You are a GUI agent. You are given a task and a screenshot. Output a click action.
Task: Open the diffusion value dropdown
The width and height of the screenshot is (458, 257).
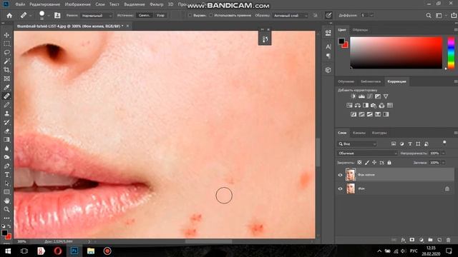pos(371,16)
